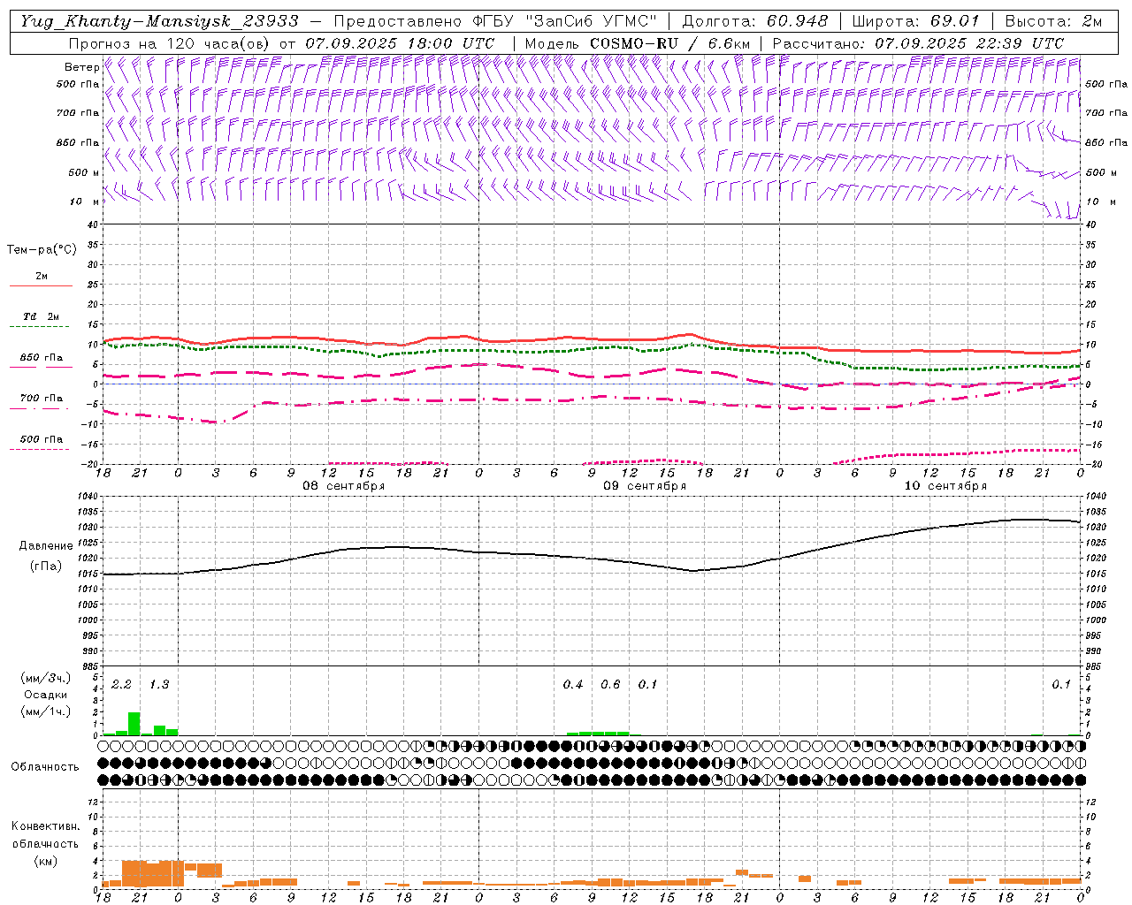Select the 'Предоставлено ФГБУ "ЗапСиб УГМС"' text
Viewport: 1132px width, 905px height.
pos(496,21)
